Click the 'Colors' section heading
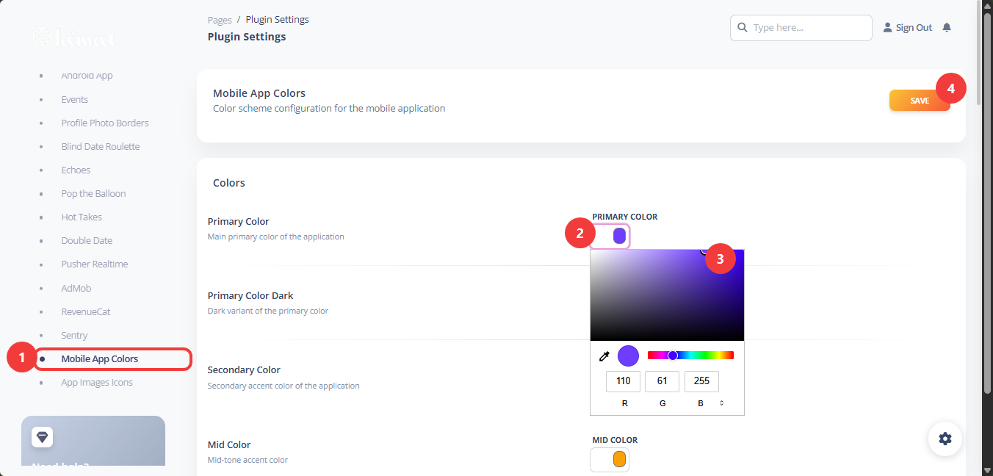The height and width of the screenshot is (476, 993). point(229,182)
